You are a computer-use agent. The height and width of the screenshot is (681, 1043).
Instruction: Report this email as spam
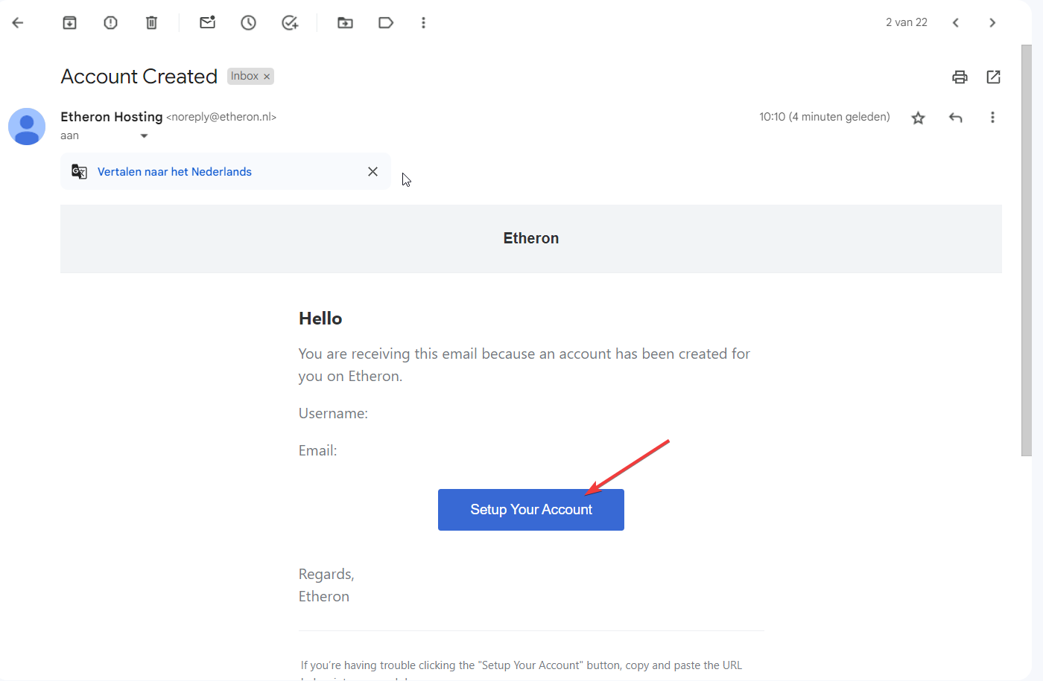point(110,23)
